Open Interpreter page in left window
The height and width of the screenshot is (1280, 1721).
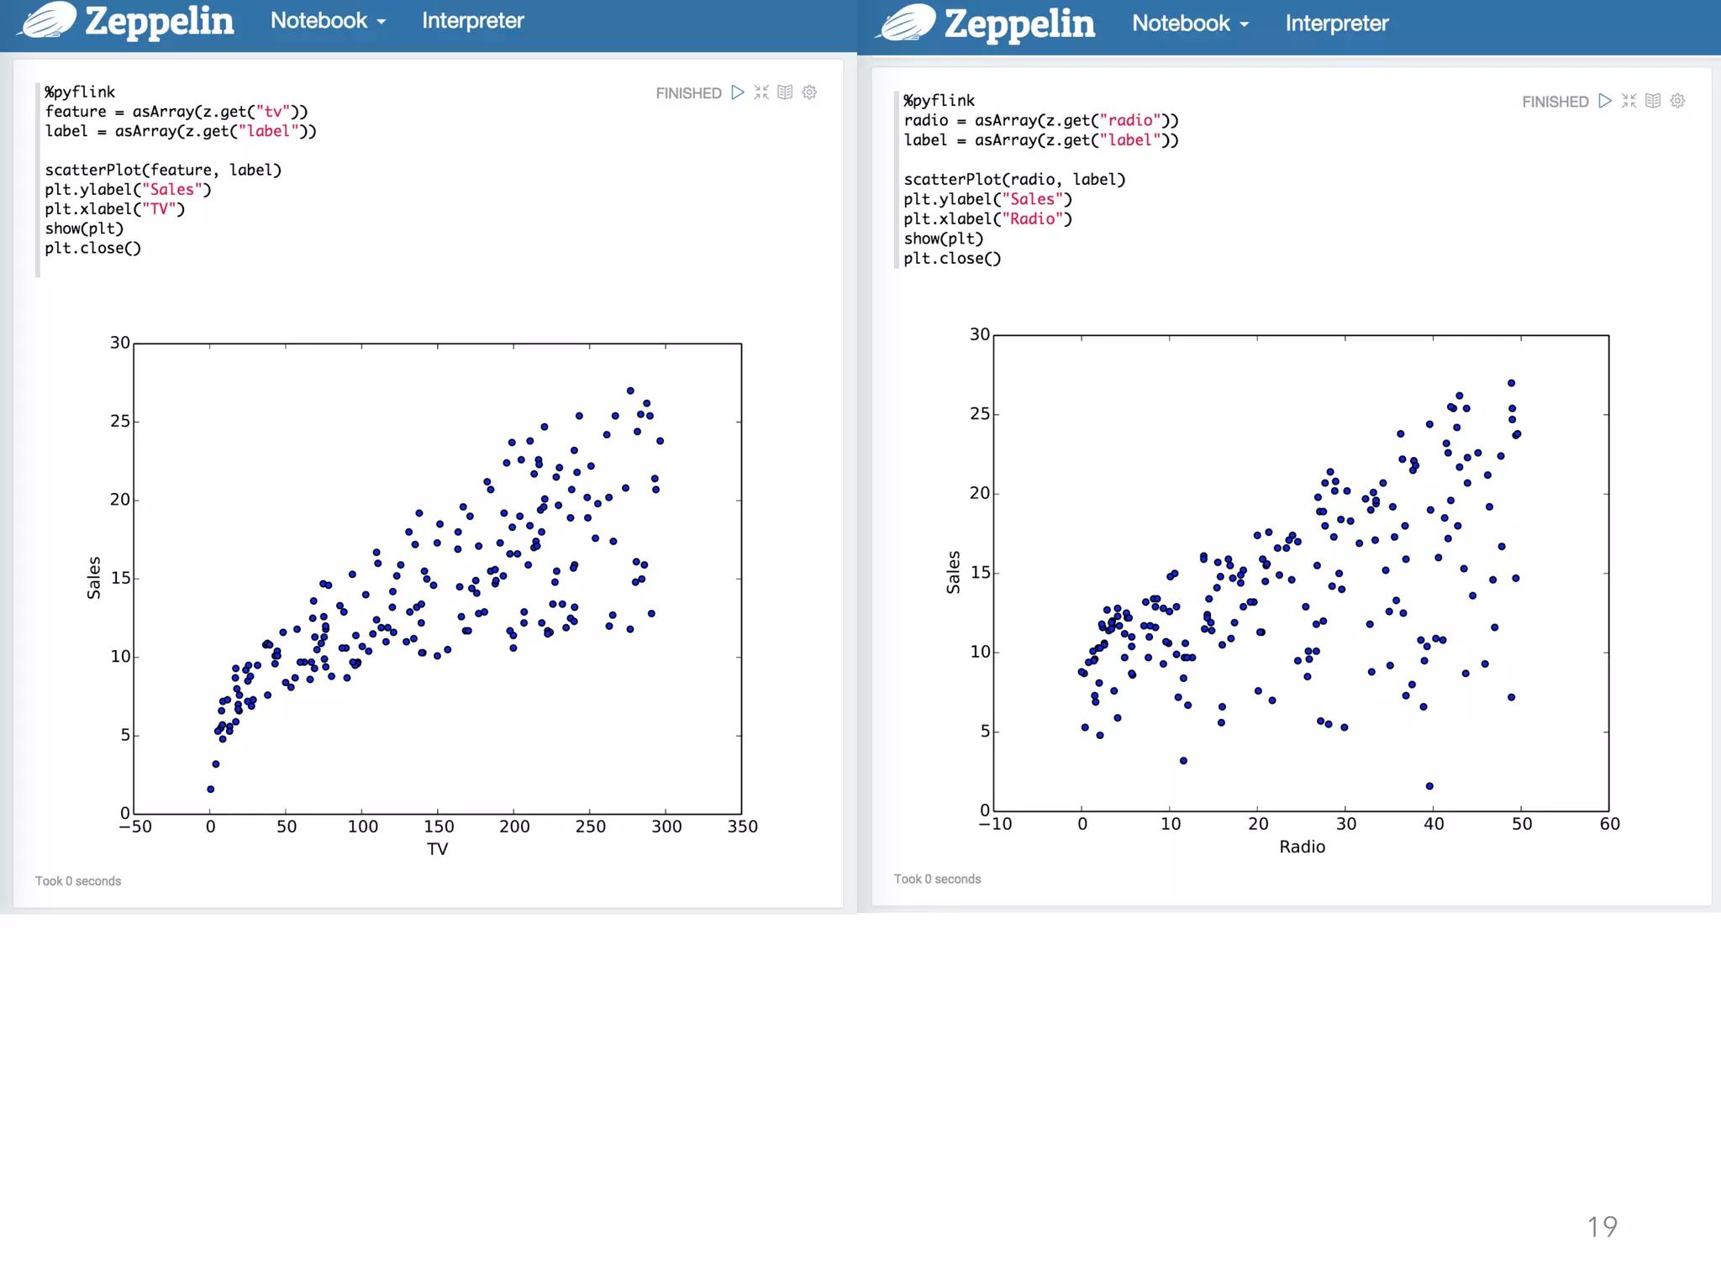coord(472,20)
